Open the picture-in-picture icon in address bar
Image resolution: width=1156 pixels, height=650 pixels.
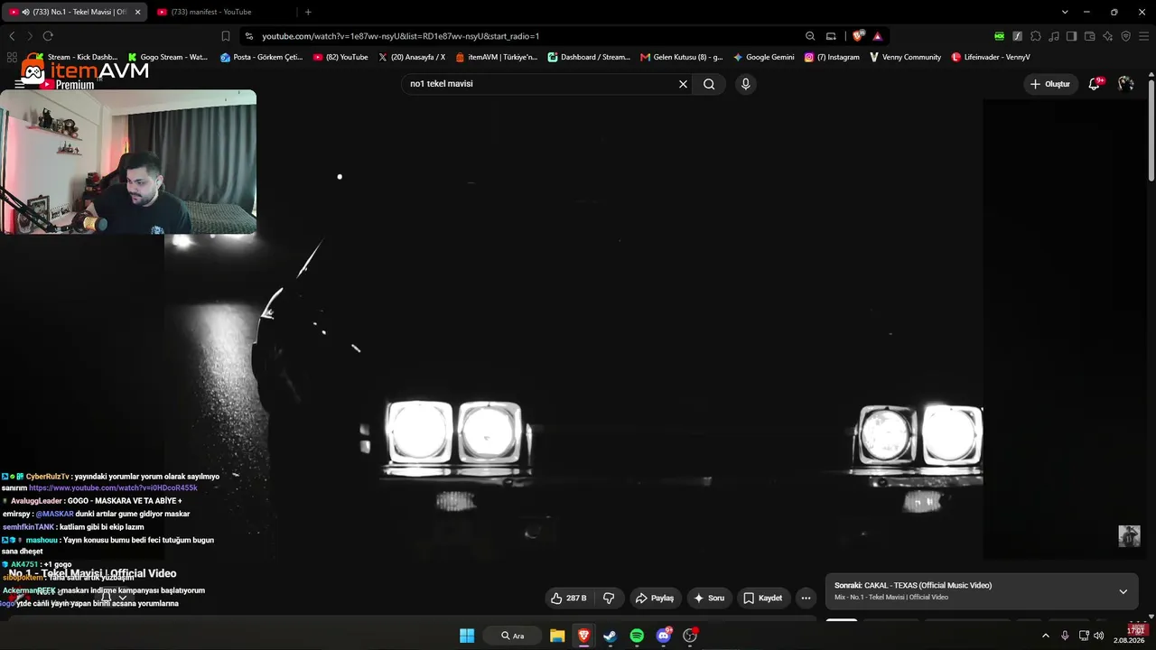[831, 36]
